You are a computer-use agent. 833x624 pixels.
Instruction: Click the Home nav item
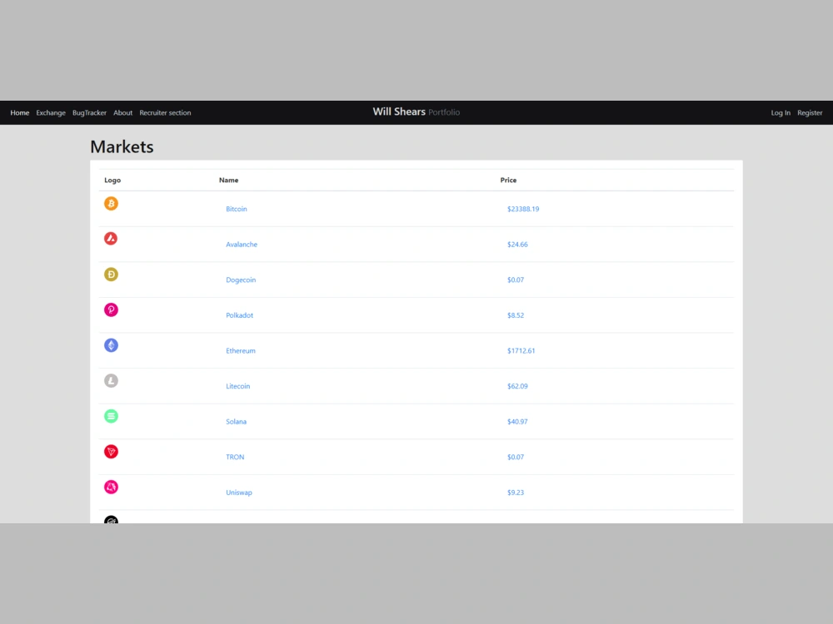click(x=19, y=112)
